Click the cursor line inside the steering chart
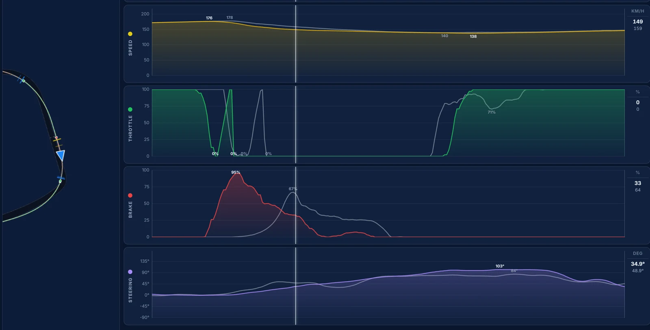Screen dimensions: 650x330 [x=296, y=286]
